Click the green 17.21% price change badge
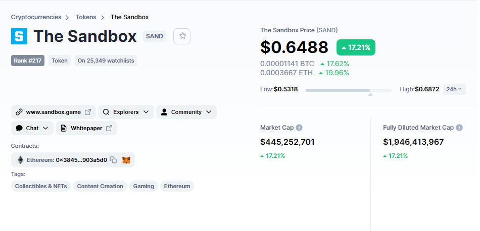The image size is (480, 231). (356, 47)
